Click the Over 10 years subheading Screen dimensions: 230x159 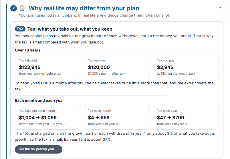[27, 50]
